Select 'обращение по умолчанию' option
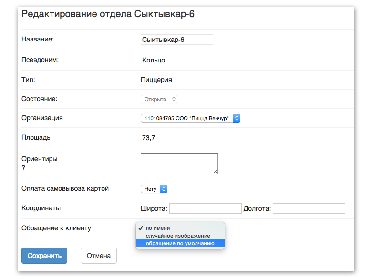 (x=180, y=243)
